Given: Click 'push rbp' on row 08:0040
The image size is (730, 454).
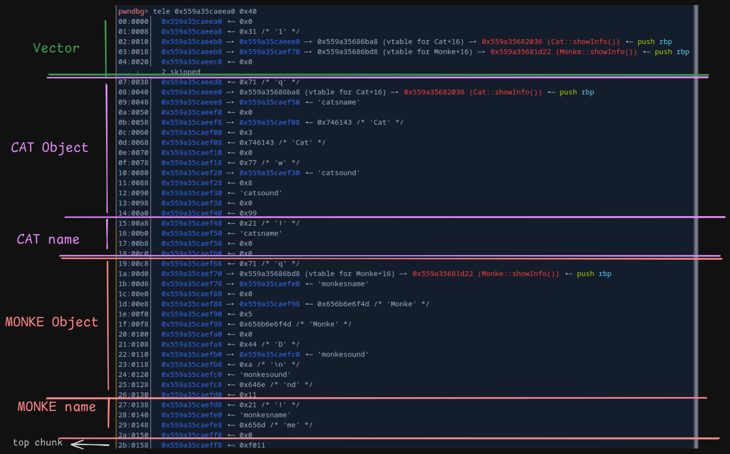Looking at the screenshot, I should click(x=576, y=92).
